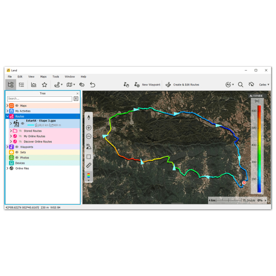Switch to 3D terrain view icon
Screen dimensions: 276x276
point(89,146)
